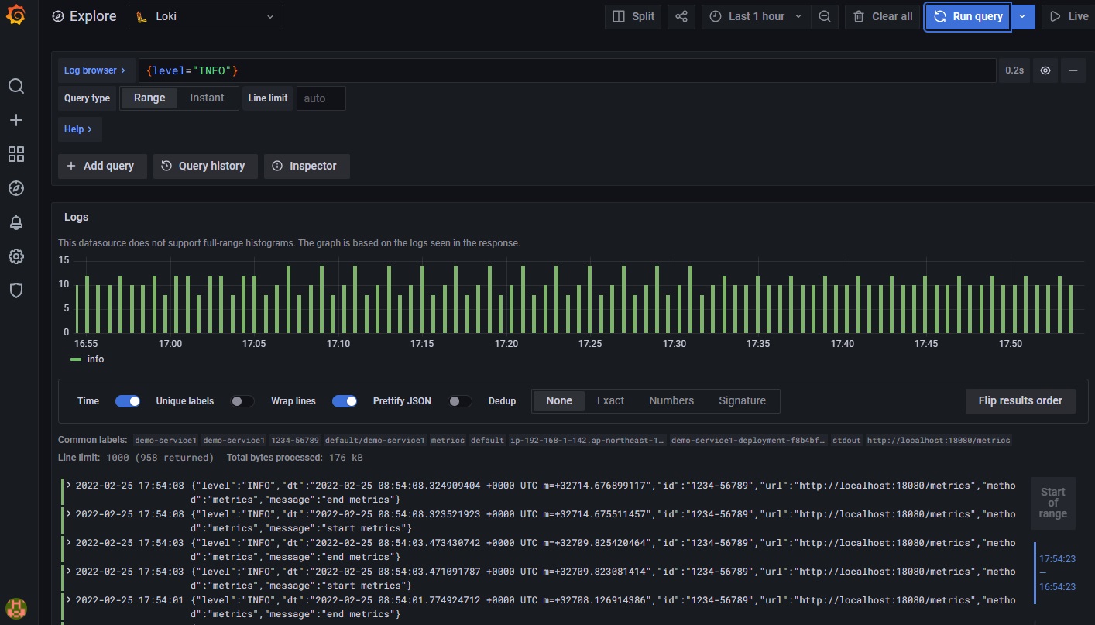Viewport: 1095px width, 625px height.
Task: Select Dedup Exact option
Action: [610, 401]
